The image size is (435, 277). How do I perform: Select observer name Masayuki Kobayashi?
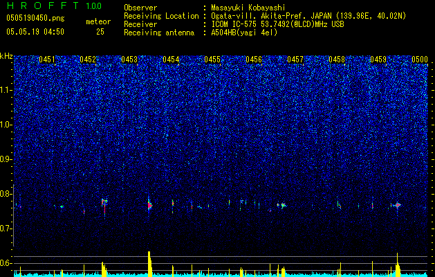tap(248, 8)
